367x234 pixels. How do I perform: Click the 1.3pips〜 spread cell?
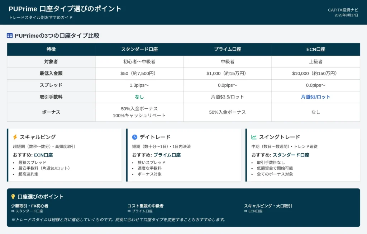(139, 85)
